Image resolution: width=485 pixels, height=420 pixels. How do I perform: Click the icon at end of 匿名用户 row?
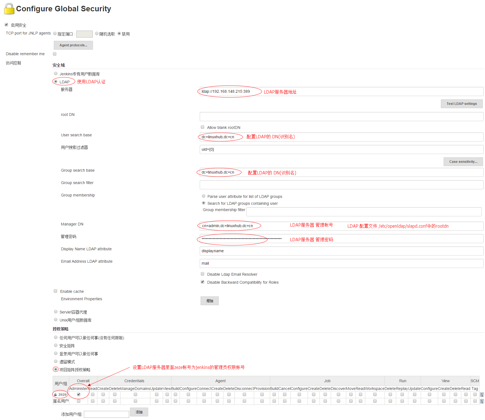(482, 401)
